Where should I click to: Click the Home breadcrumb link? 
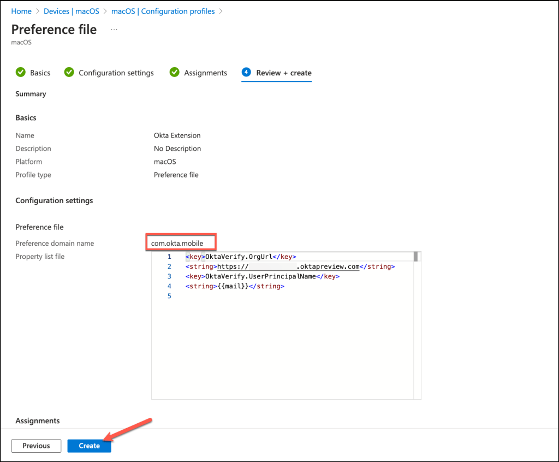[x=21, y=11]
